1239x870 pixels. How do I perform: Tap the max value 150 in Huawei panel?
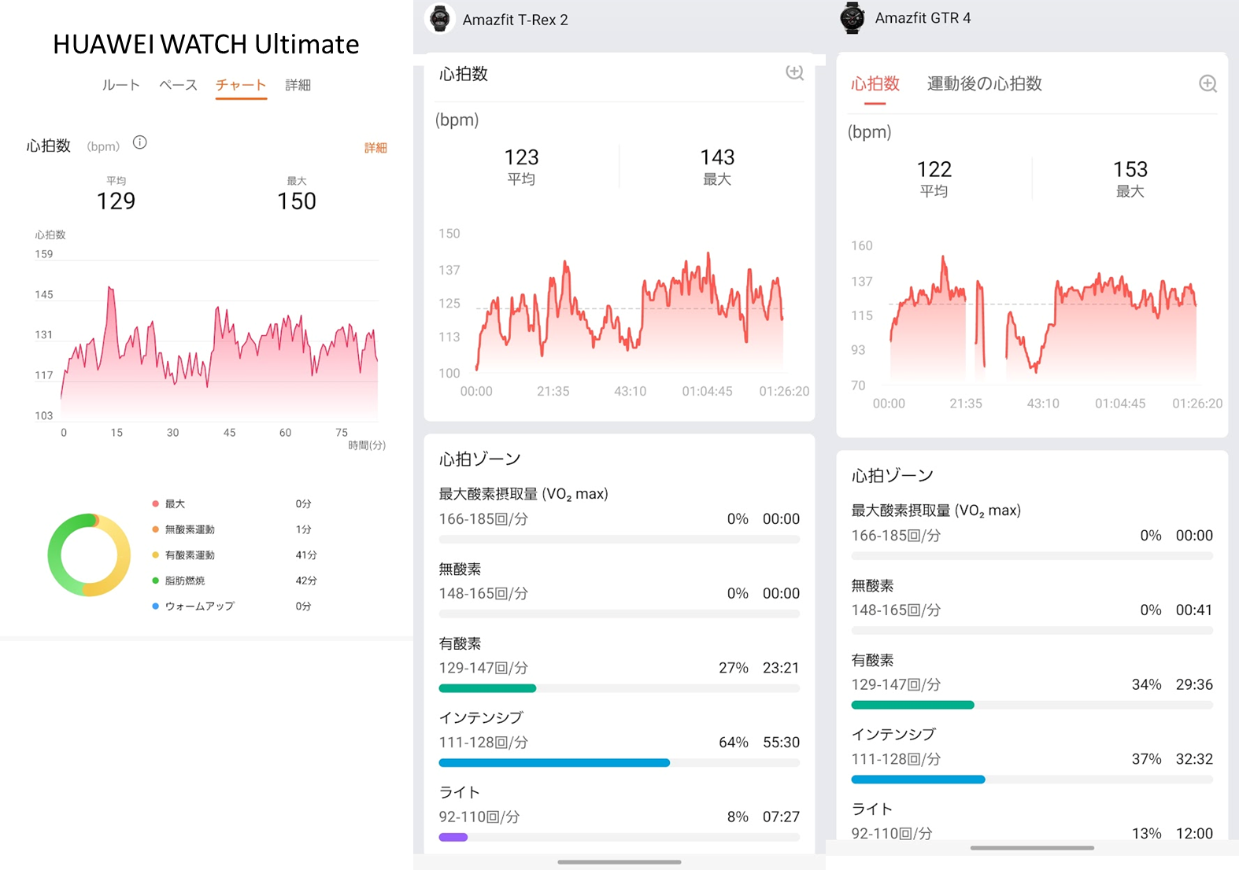click(x=297, y=201)
